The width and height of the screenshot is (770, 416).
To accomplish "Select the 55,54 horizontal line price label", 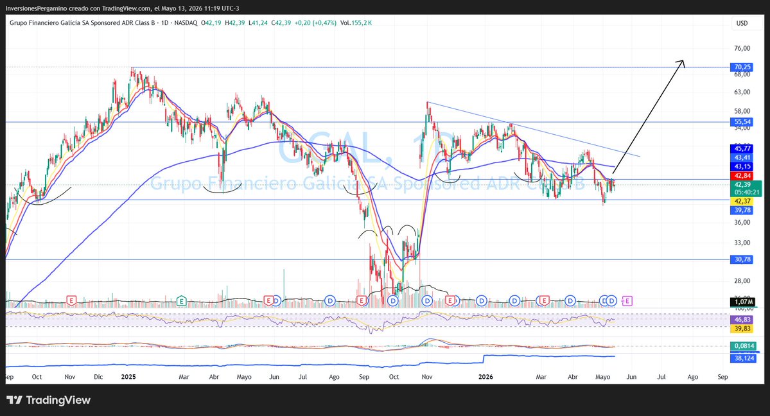I will [742, 122].
